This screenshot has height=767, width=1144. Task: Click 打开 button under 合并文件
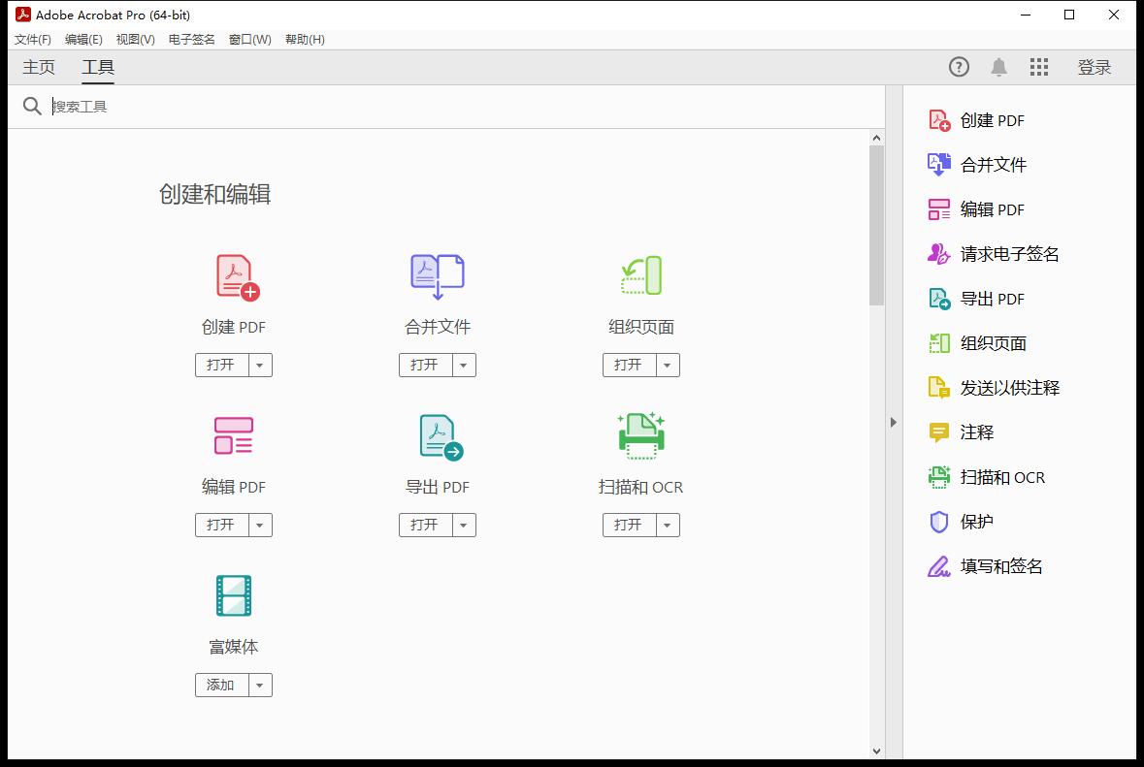click(x=425, y=366)
